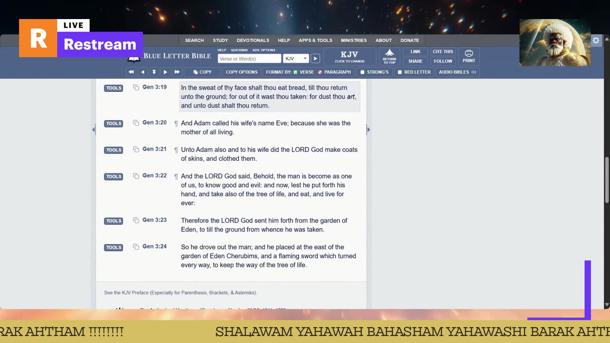The height and width of the screenshot is (343, 610).
Task: Open the Donate page
Action: pos(410,40)
